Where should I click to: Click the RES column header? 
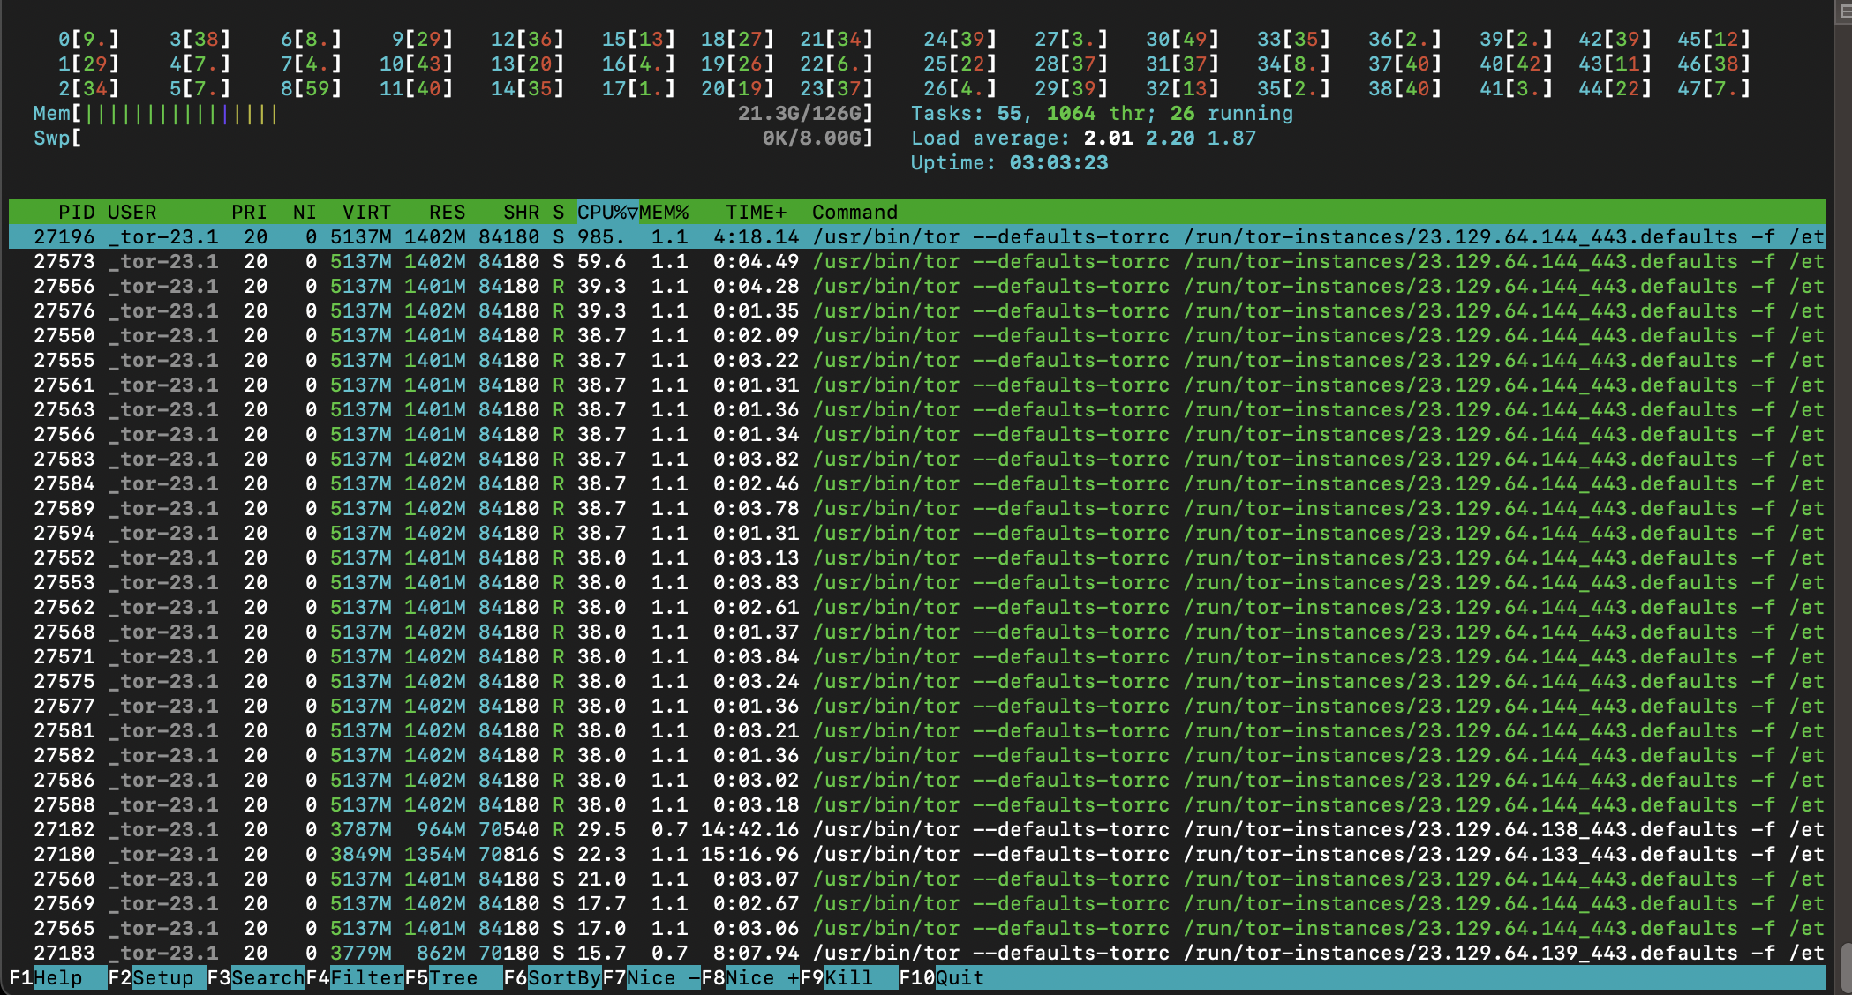coord(447,212)
